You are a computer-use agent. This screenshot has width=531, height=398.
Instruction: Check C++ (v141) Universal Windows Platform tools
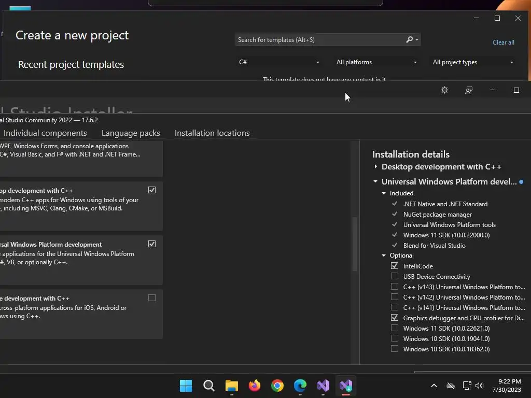(395, 307)
